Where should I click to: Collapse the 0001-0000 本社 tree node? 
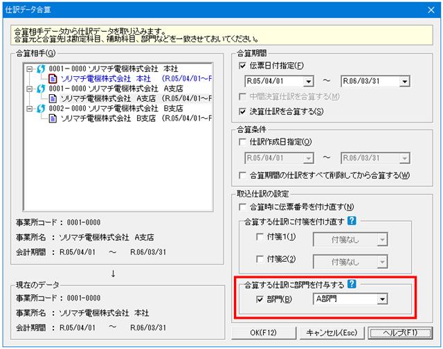[x=29, y=69]
